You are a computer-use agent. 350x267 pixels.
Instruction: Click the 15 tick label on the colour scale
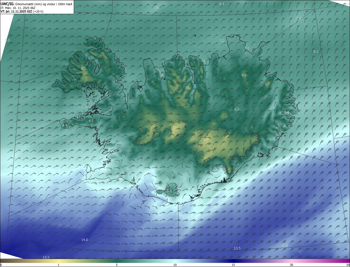coord(233,265)
